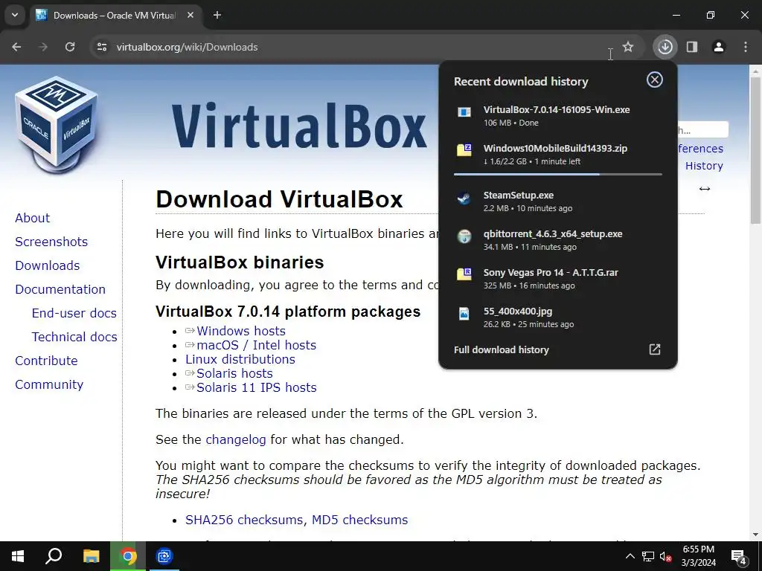Click the page vertical scrollbar thumb
Screen dimensions: 762x571
pos(755,149)
